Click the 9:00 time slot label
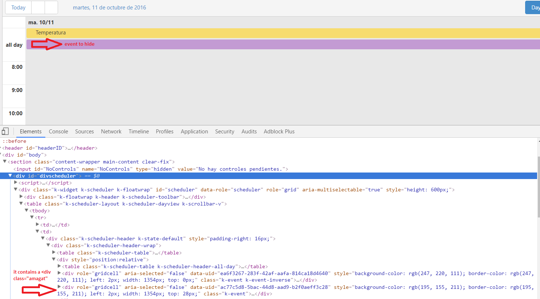 coord(17,90)
